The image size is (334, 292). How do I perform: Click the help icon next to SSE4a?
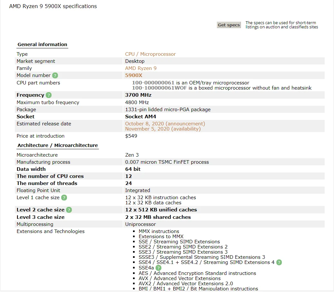click(158, 268)
